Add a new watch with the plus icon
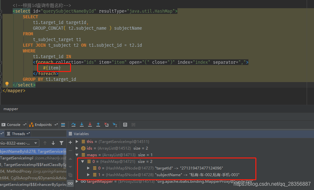This screenshot has height=190, width=314. [x=70, y=142]
